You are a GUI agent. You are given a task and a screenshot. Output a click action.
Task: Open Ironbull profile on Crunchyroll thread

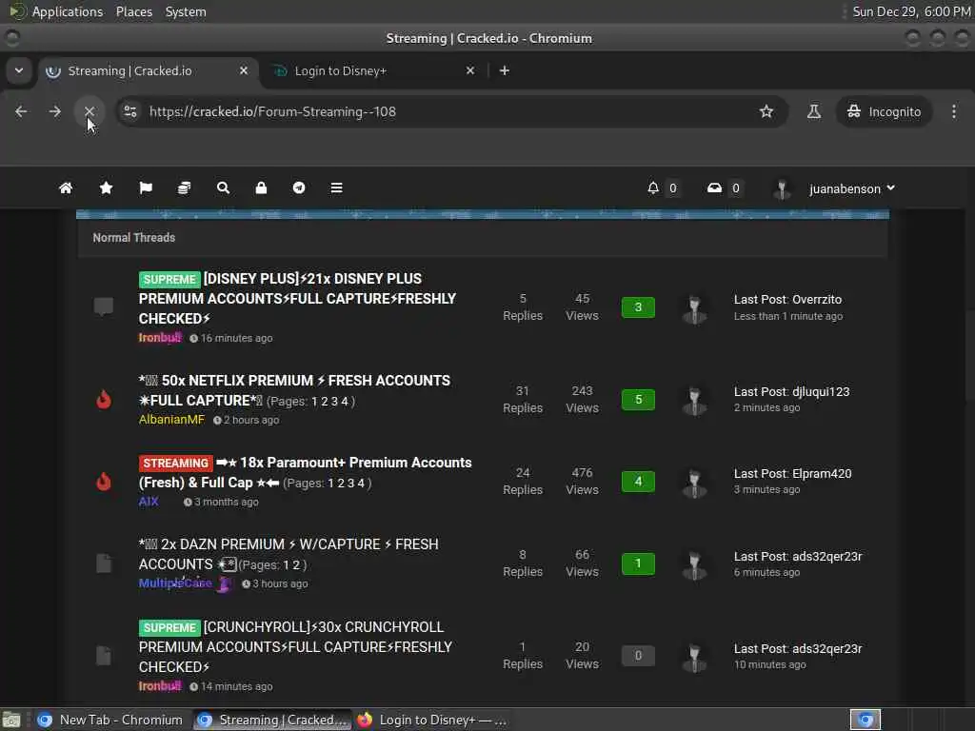point(160,685)
